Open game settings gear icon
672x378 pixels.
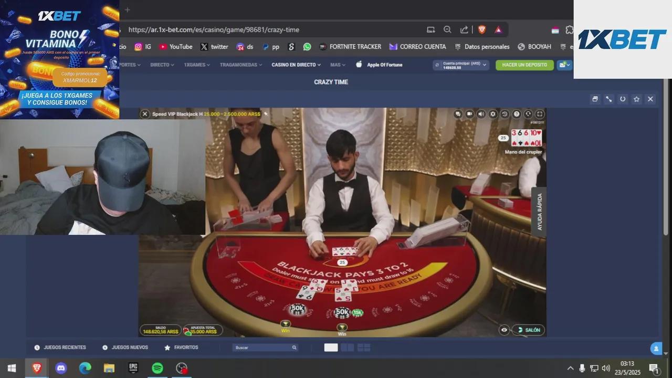[493, 114]
